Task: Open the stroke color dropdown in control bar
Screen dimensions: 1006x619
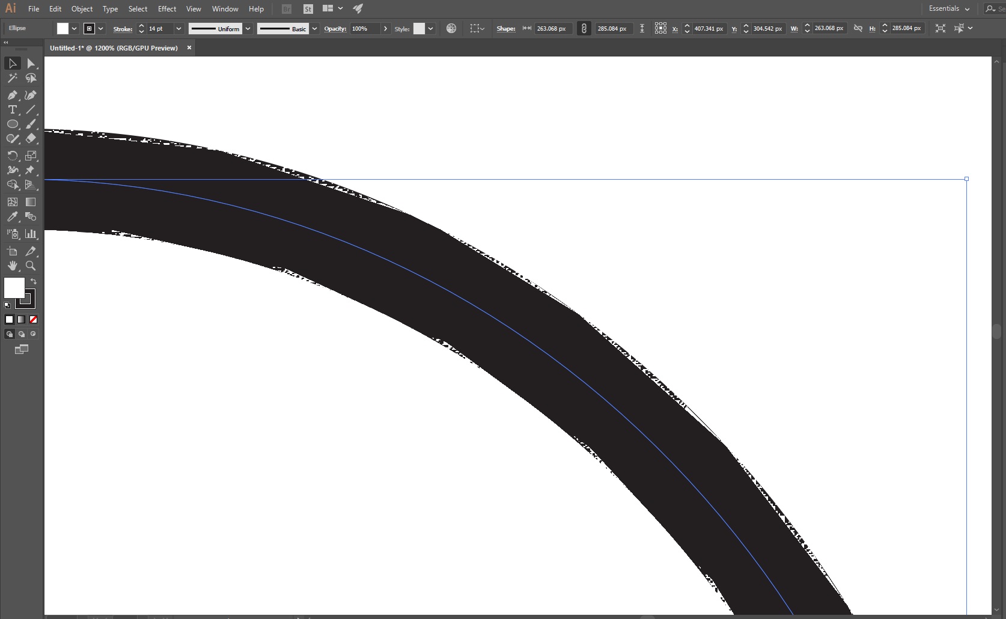Action: tap(100, 28)
